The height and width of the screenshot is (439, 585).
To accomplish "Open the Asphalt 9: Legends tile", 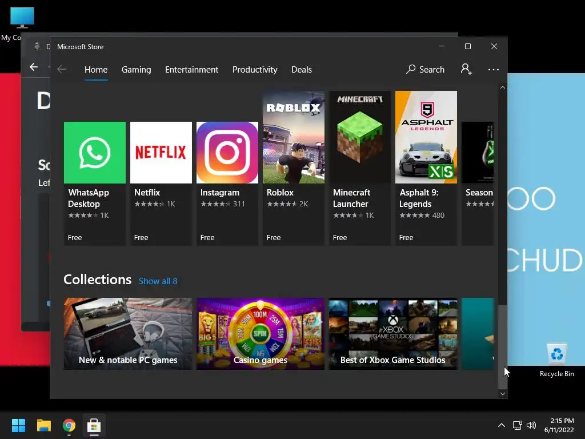I will [426, 168].
